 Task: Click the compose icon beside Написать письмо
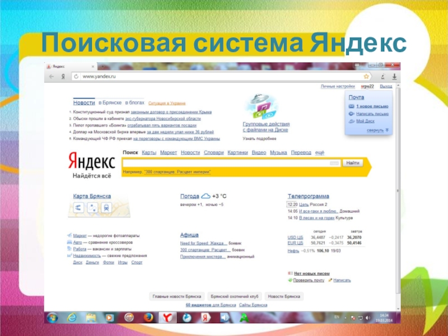click(352, 114)
